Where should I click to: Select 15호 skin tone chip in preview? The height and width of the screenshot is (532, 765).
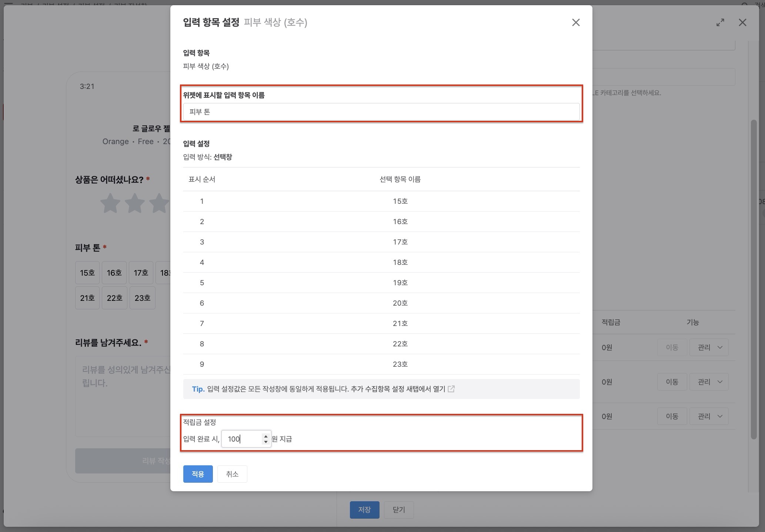87,273
